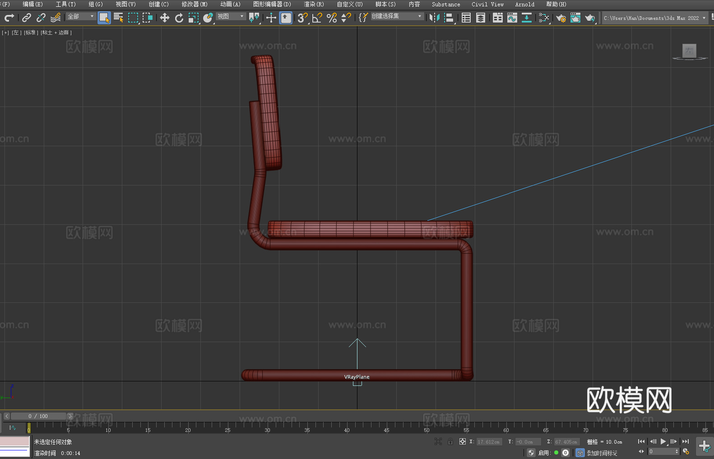Open the 编辑(E) menu

[x=32, y=4]
